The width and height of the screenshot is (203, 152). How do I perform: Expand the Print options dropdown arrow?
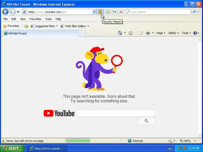(153, 33)
